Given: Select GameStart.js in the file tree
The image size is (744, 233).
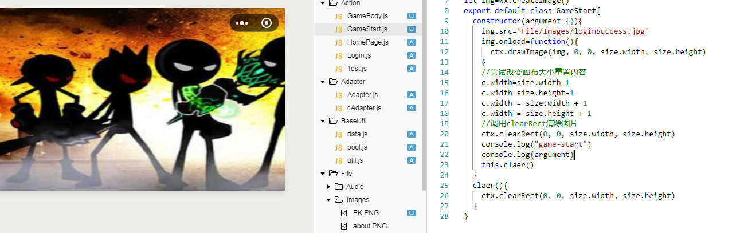Looking at the screenshot, I should pyautogui.click(x=367, y=29).
